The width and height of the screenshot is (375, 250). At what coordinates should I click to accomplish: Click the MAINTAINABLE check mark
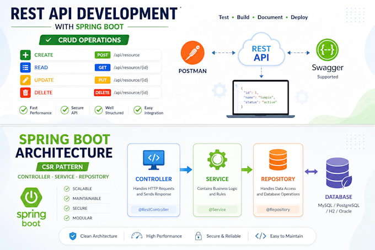coord(67,199)
